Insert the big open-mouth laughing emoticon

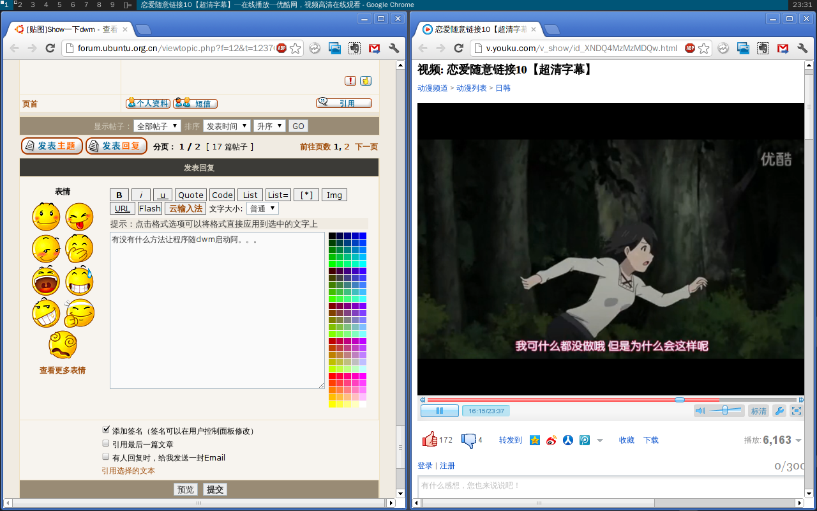[x=46, y=280]
